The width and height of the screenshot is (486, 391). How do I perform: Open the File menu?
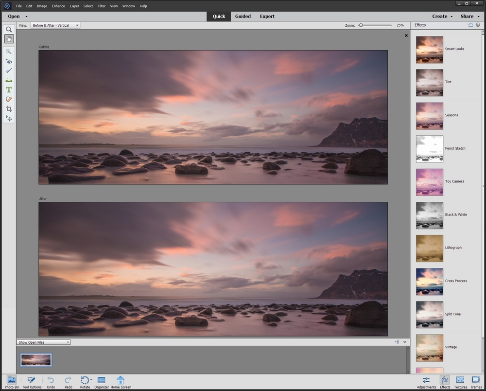point(19,6)
